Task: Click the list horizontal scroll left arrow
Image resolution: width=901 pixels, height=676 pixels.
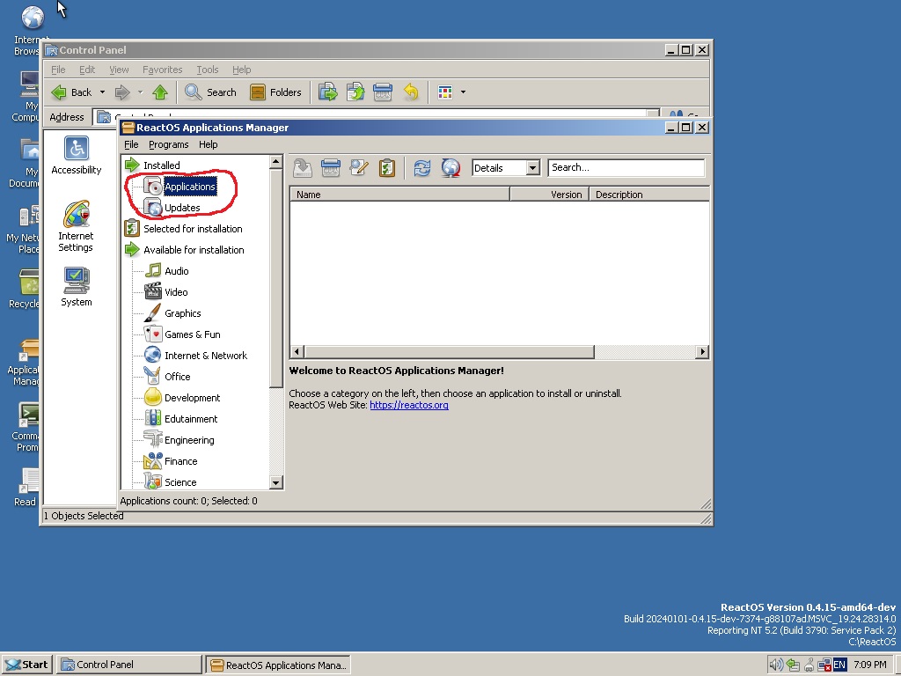Action: 297,352
